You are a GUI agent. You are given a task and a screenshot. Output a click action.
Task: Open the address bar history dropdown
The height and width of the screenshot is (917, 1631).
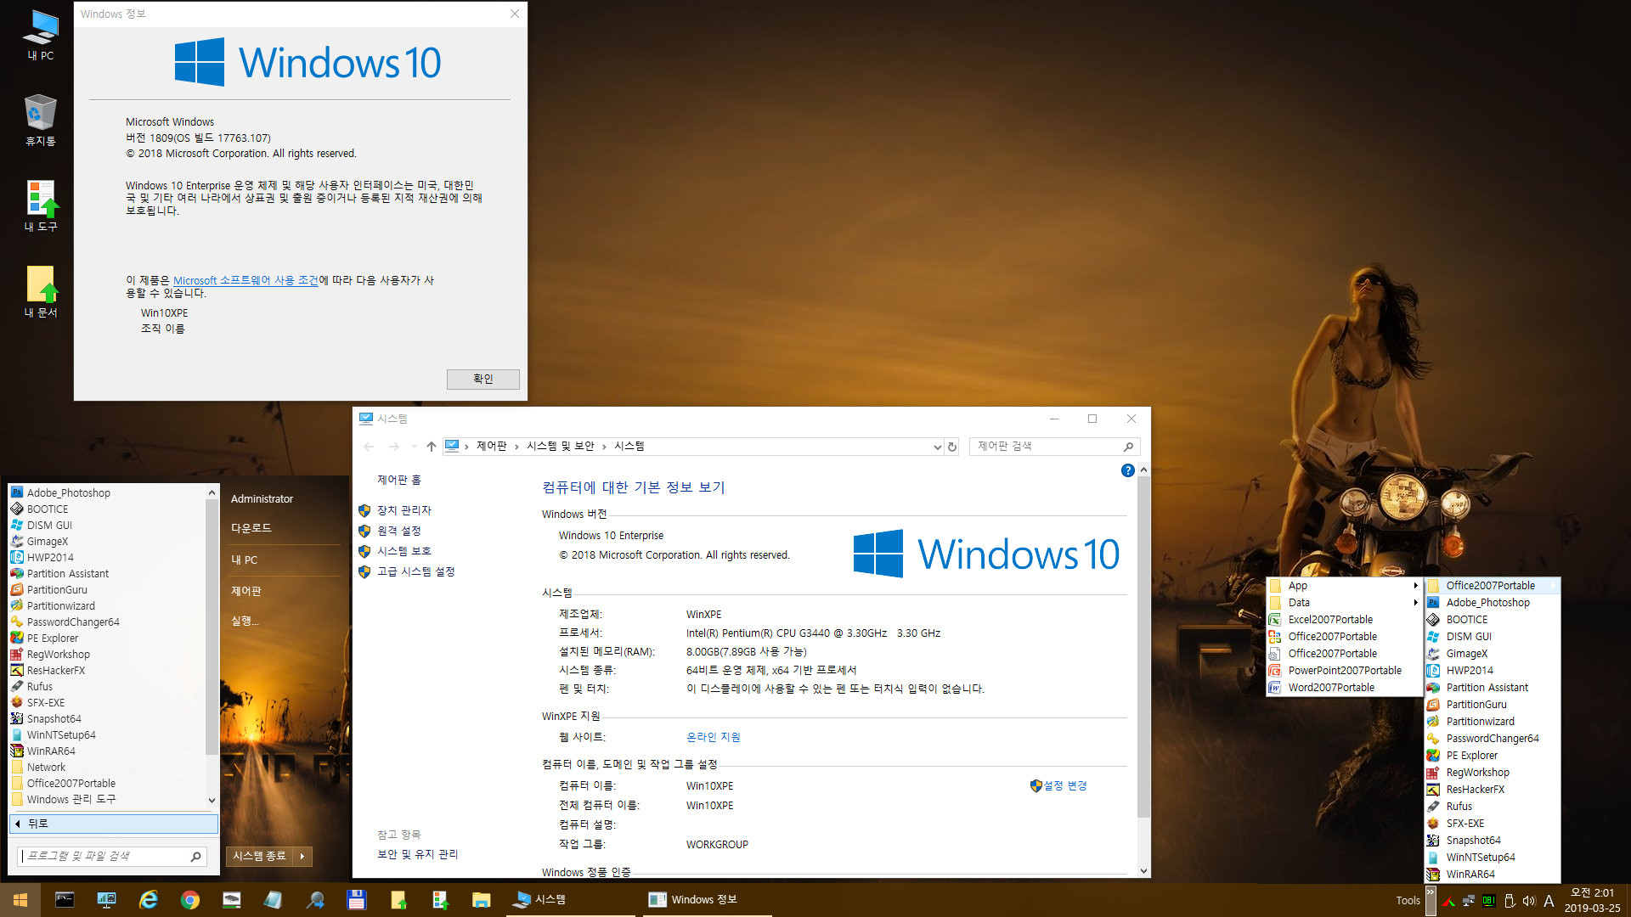click(x=937, y=447)
